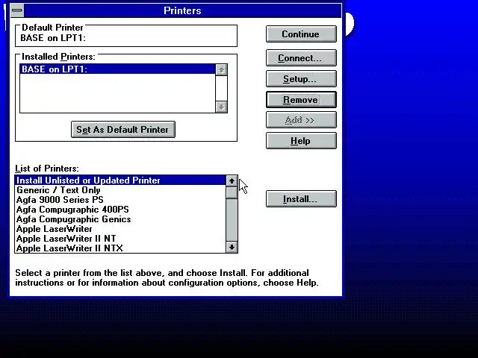Click Installed Printers scroll-down arrow
This screenshot has width=478, height=358.
(x=221, y=107)
